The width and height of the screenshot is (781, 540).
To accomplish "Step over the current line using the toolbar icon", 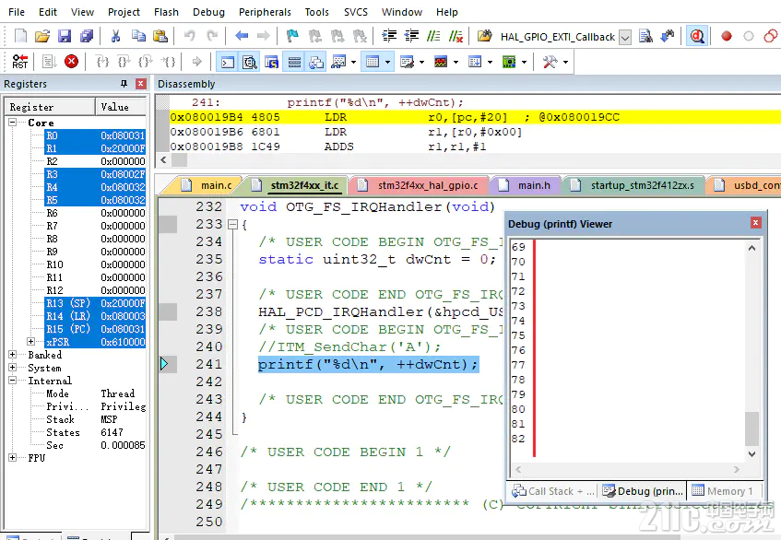I will coord(124,62).
